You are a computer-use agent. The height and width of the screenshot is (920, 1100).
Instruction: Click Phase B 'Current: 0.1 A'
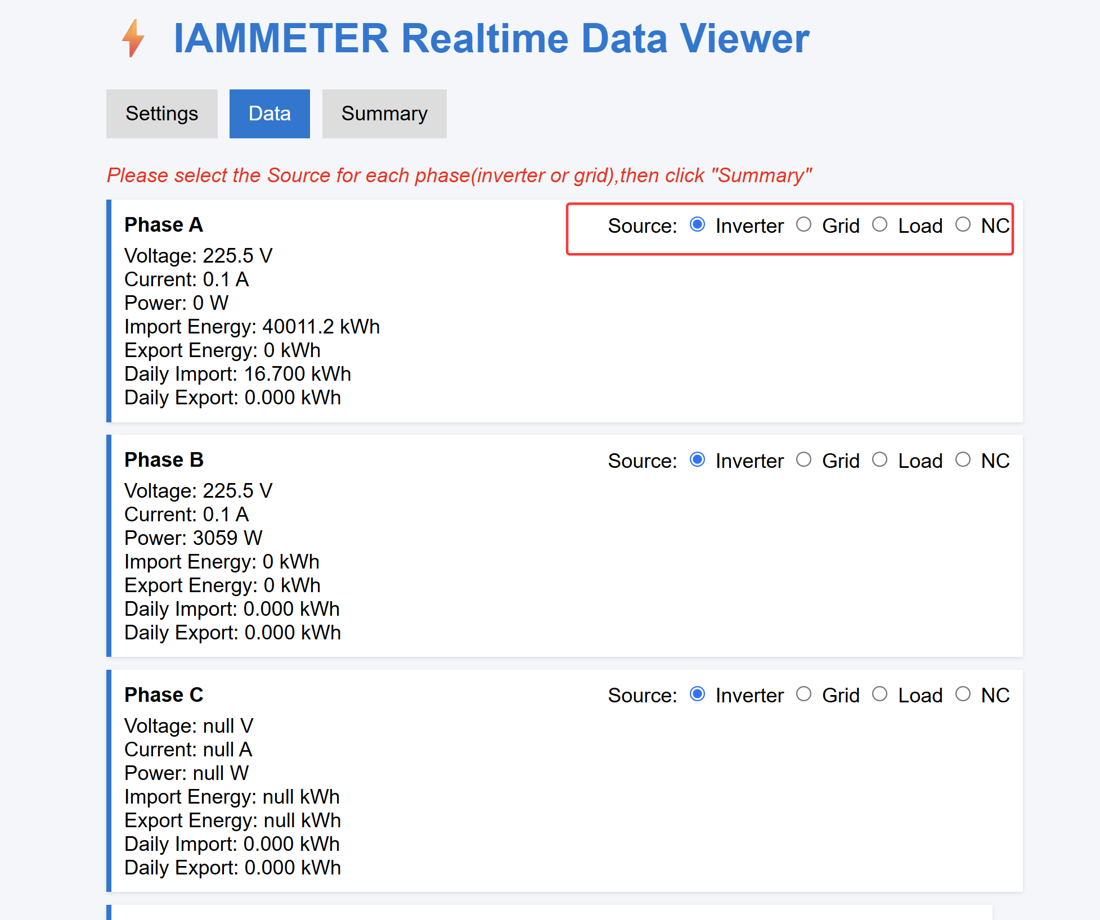[x=186, y=515]
